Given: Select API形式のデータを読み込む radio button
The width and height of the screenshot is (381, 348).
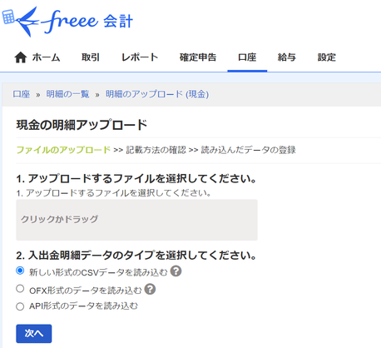Looking at the screenshot, I should (20, 306).
